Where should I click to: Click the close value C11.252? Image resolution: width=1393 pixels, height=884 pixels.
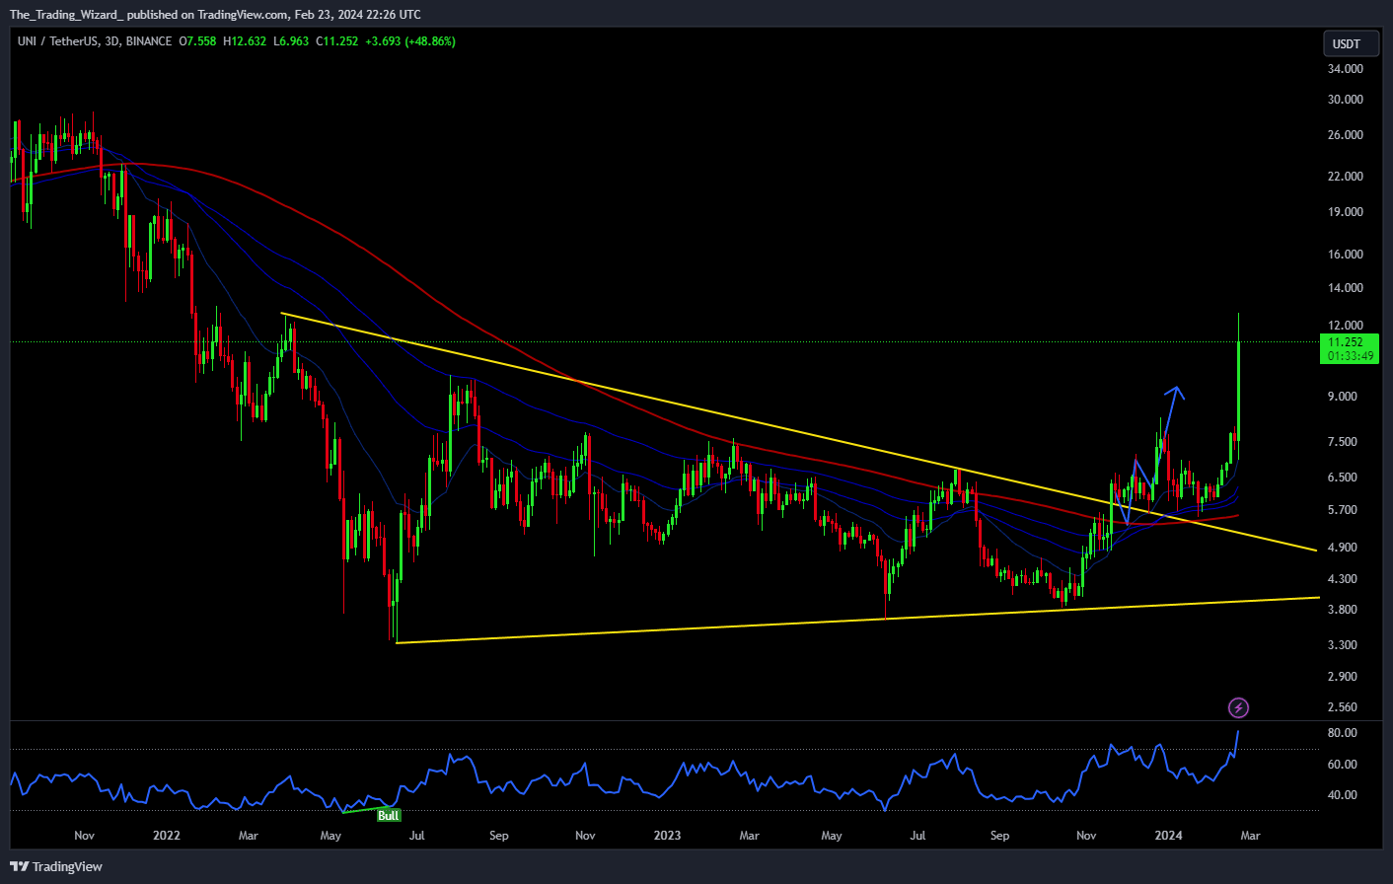pos(337,41)
